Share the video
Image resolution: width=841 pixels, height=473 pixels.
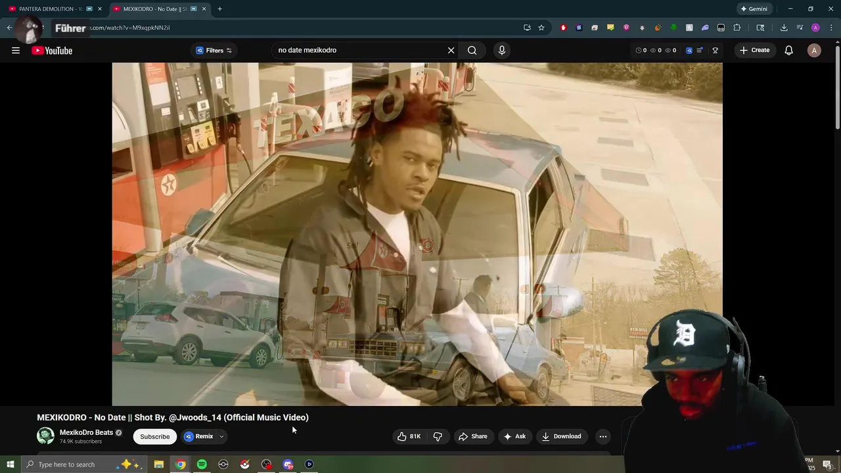(x=473, y=436)
